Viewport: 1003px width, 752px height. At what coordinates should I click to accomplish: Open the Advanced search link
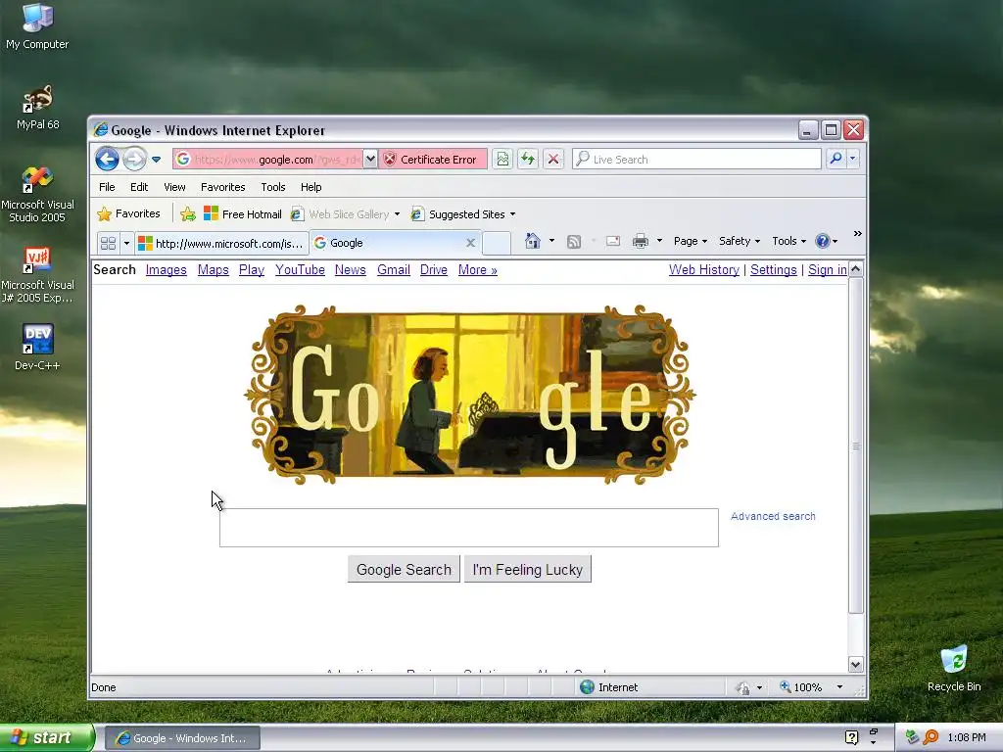coord(773,516)
